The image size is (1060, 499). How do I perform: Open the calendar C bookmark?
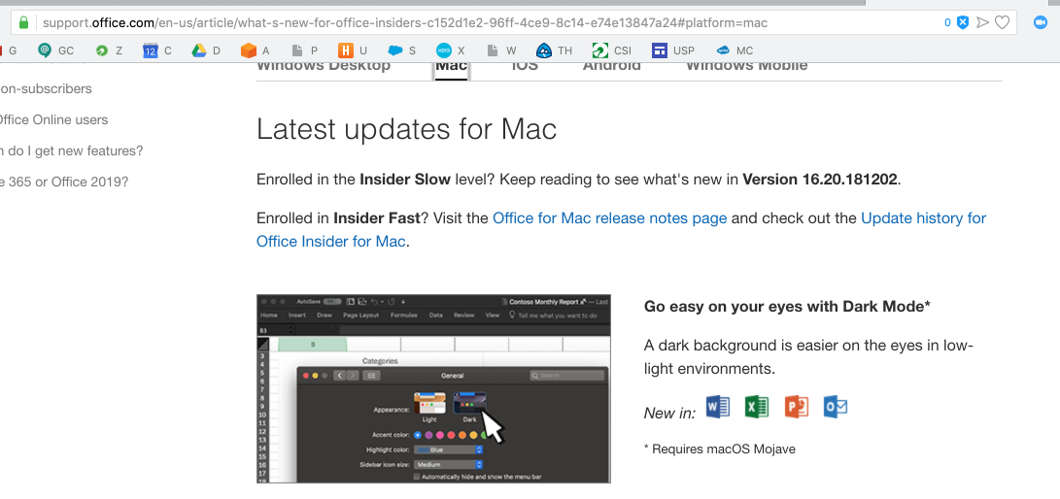pos(157,50)
